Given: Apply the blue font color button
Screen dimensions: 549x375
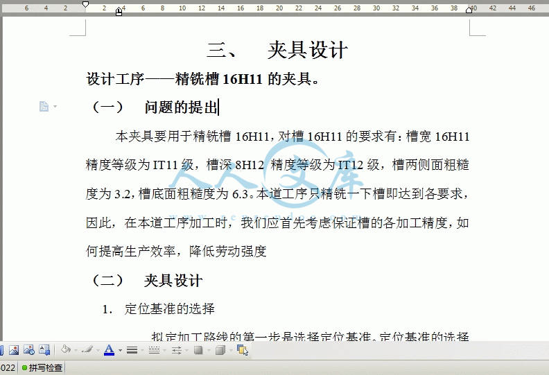Looking at the screenshot, I should 110,350.
